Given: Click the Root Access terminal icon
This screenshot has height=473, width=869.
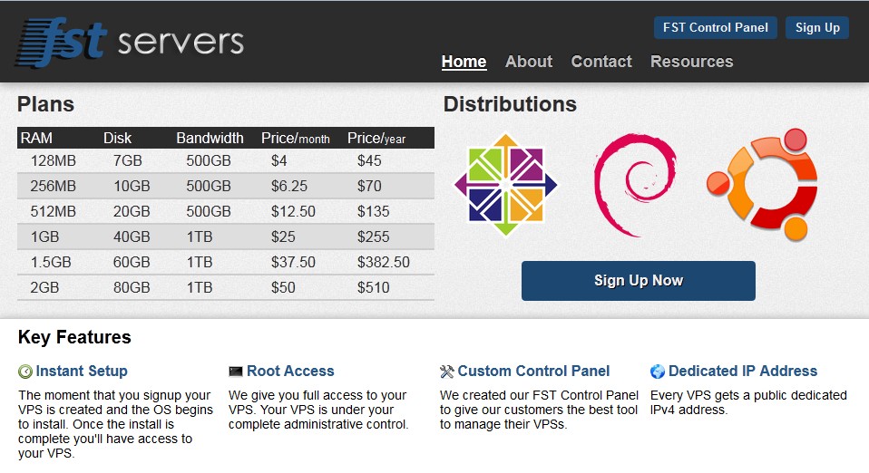Looking at the screenshot, I should coord(236,372).
